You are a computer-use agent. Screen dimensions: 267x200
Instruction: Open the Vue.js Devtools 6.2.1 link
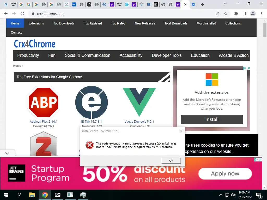(x=139, y=121)
